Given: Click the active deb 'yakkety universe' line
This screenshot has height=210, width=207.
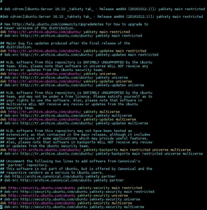Looking at the screenshot, I should tap(58, 74).
